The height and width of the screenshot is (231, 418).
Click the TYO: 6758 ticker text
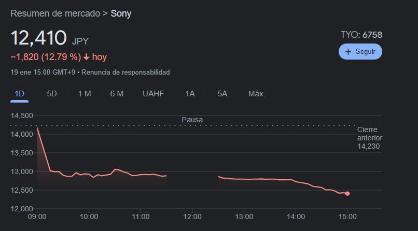click(361, 35)
